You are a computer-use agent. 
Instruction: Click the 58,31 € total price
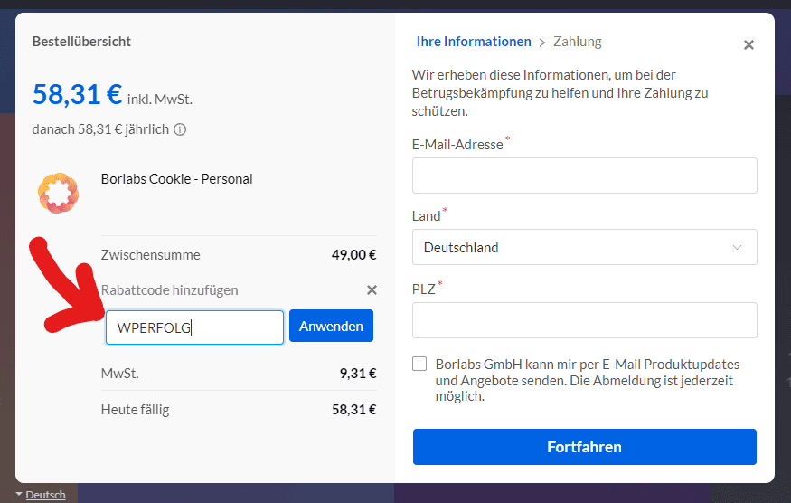pyautogui.click(x=77, y=94)
